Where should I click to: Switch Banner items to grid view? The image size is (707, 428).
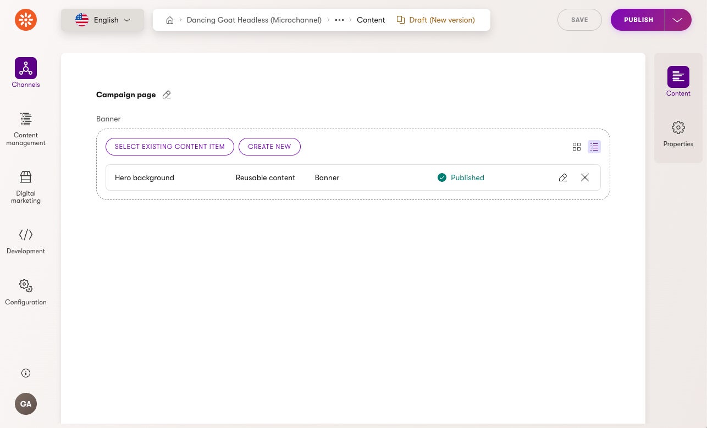tap(577, 147)
